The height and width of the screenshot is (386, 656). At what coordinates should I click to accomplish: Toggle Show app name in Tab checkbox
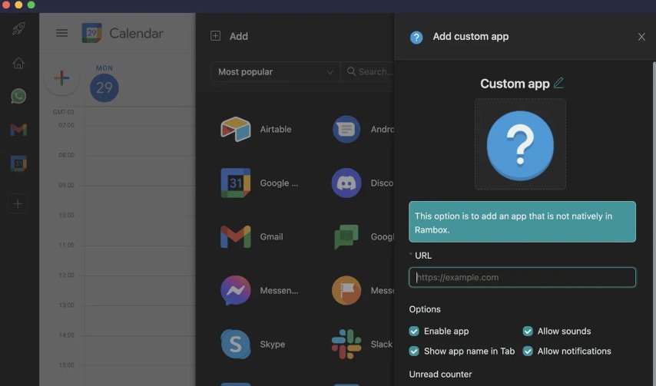coord(414,351)
